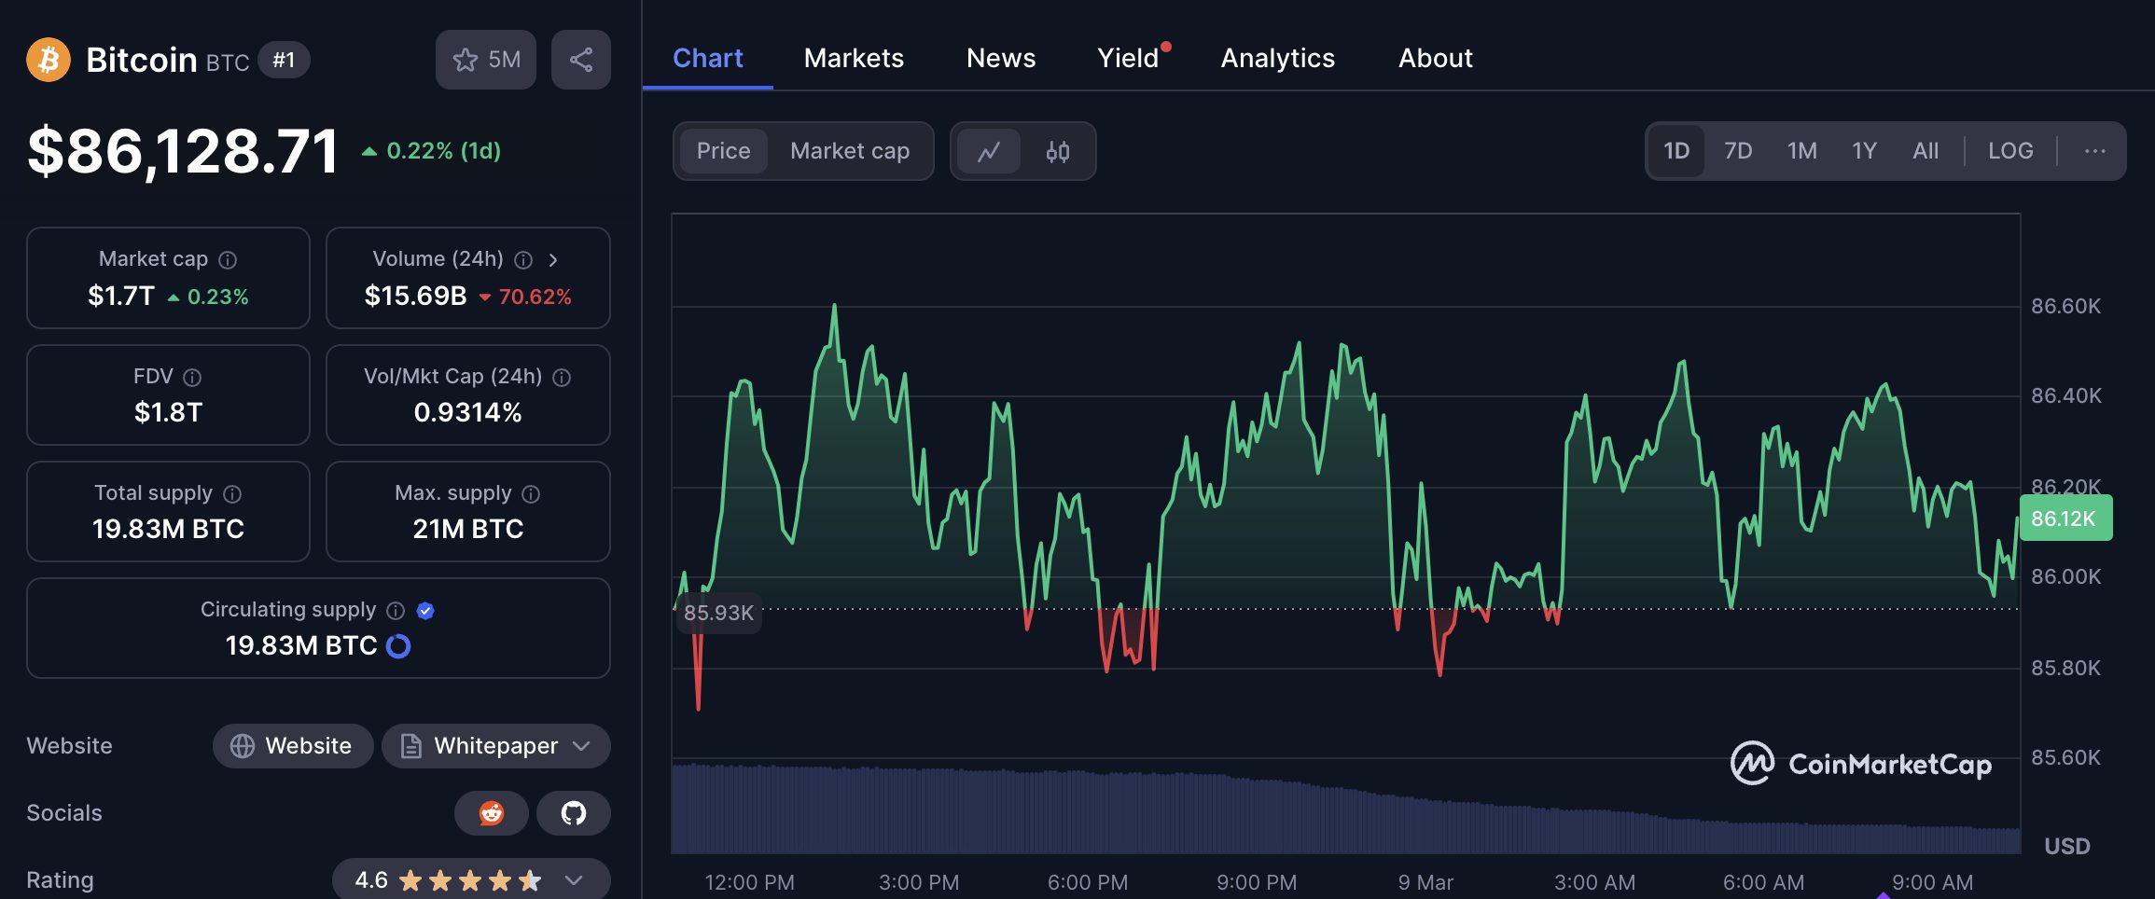2155x899 pixels.
Task: Open the News tab
Action: [1001, 58]
